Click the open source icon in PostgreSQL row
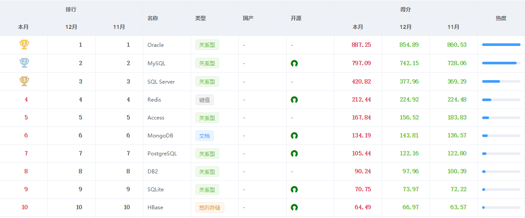This screenshot has height=218, width=525. [294, 154]
